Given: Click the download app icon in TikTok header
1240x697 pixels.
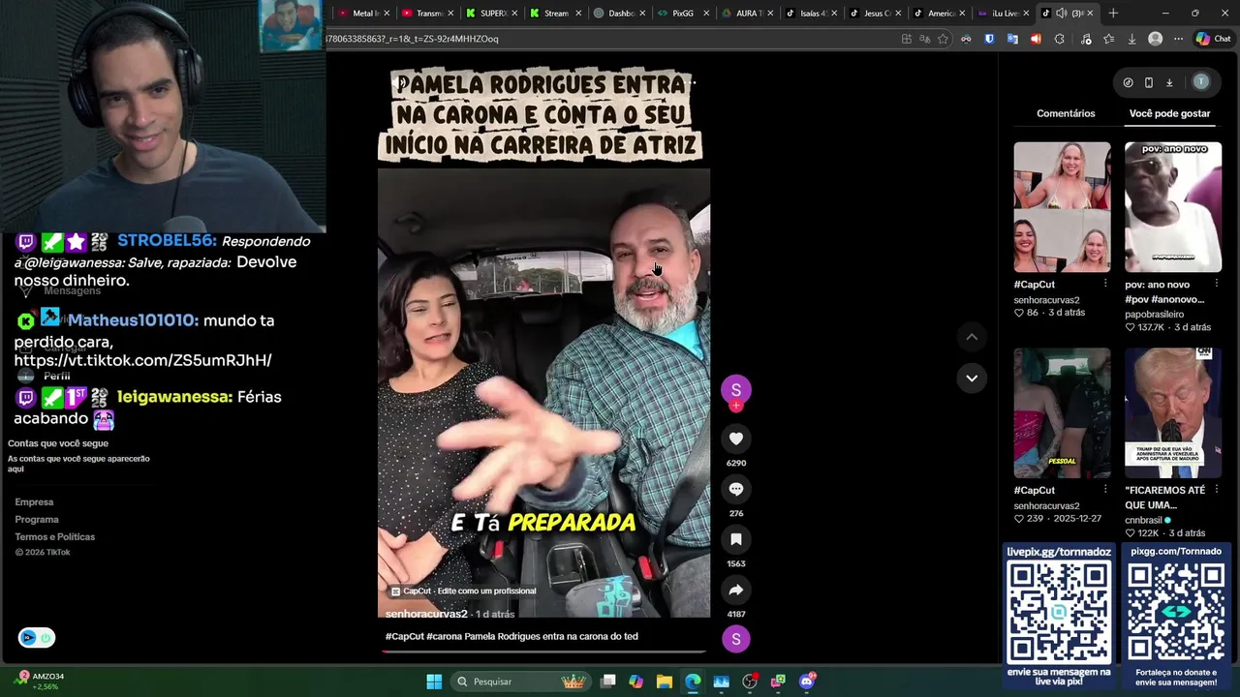Looking at the screenshot, I should click(x=1169, y=82).
